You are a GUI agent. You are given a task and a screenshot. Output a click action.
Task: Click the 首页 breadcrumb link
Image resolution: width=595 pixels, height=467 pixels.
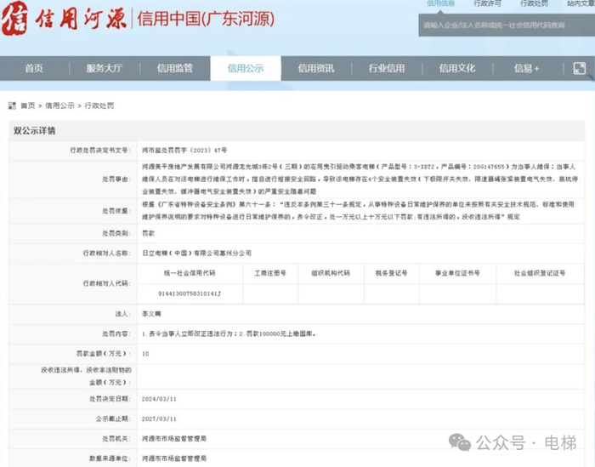(28, 105)
